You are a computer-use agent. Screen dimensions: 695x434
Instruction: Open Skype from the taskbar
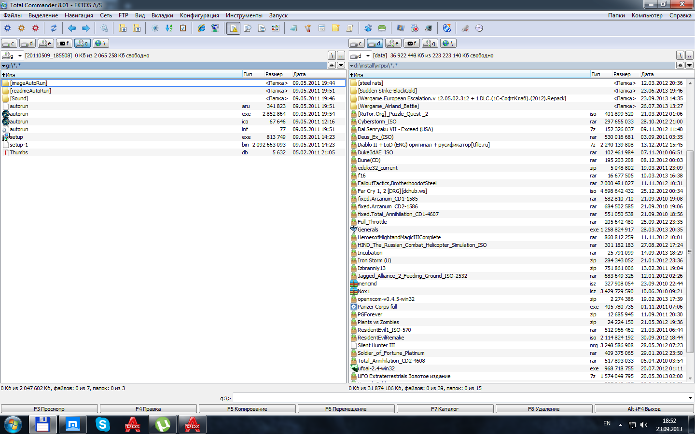[x=103, y=424]
